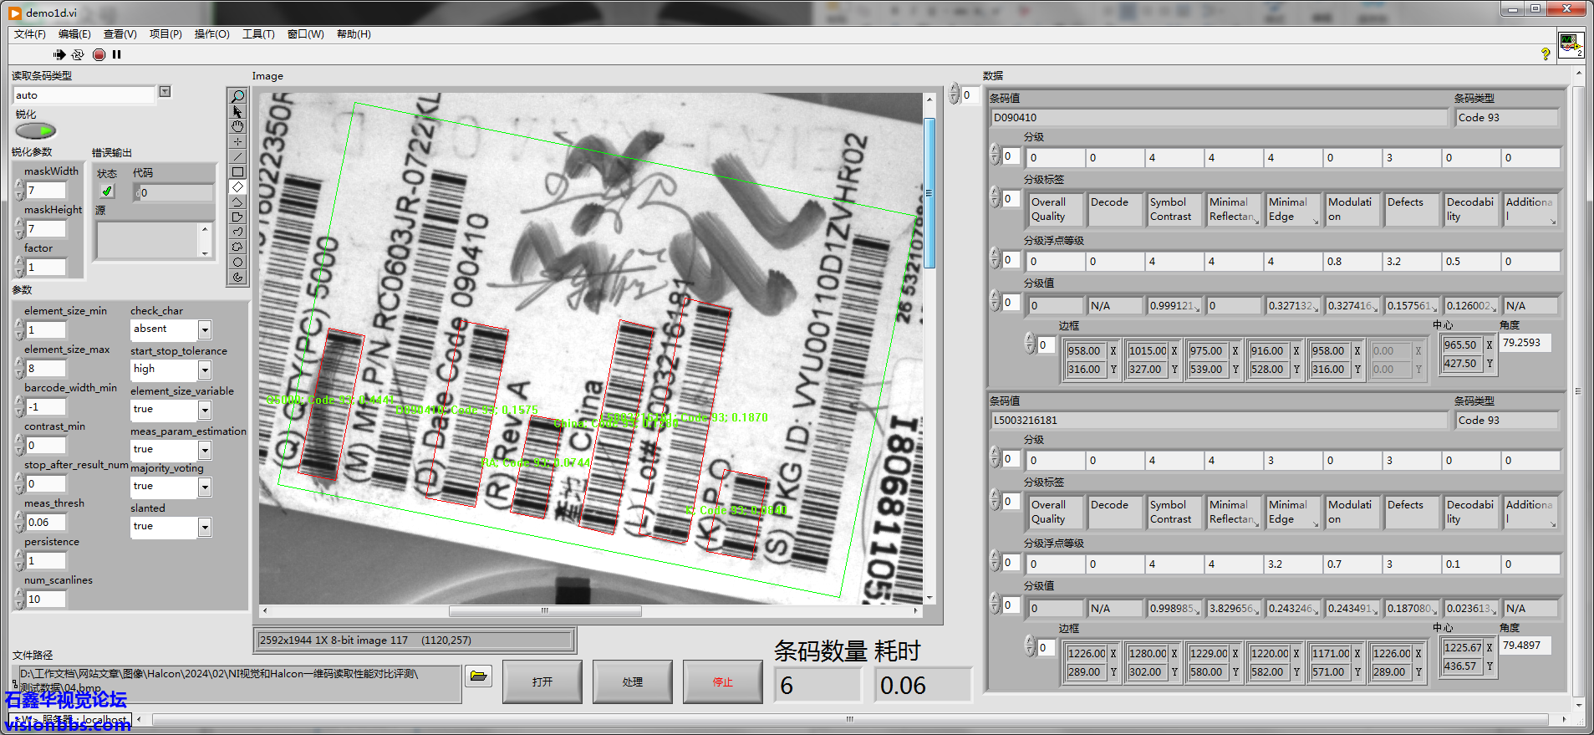The height and width of the screenshot is (735, 1594).
Task: Click the window's bottom horizontal scrollbar
Action: point(850,719)
